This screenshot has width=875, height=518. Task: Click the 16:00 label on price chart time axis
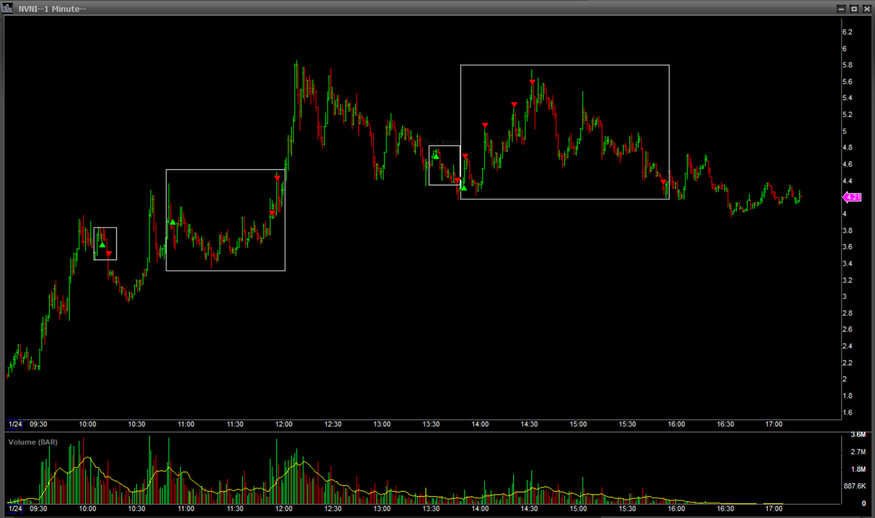click(x=677, y=424)
